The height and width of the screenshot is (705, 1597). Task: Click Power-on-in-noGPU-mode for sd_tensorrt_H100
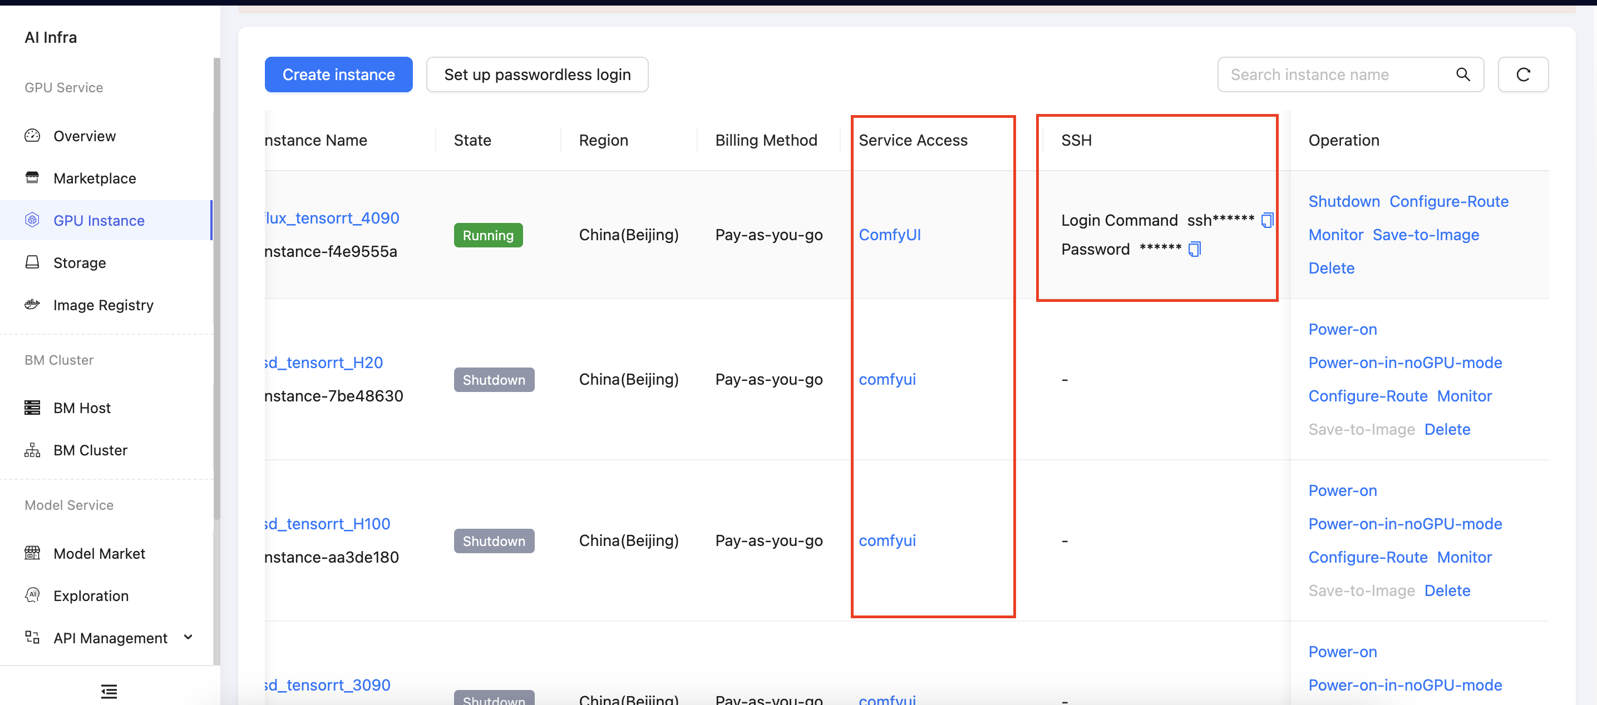tap(1405, 524)
